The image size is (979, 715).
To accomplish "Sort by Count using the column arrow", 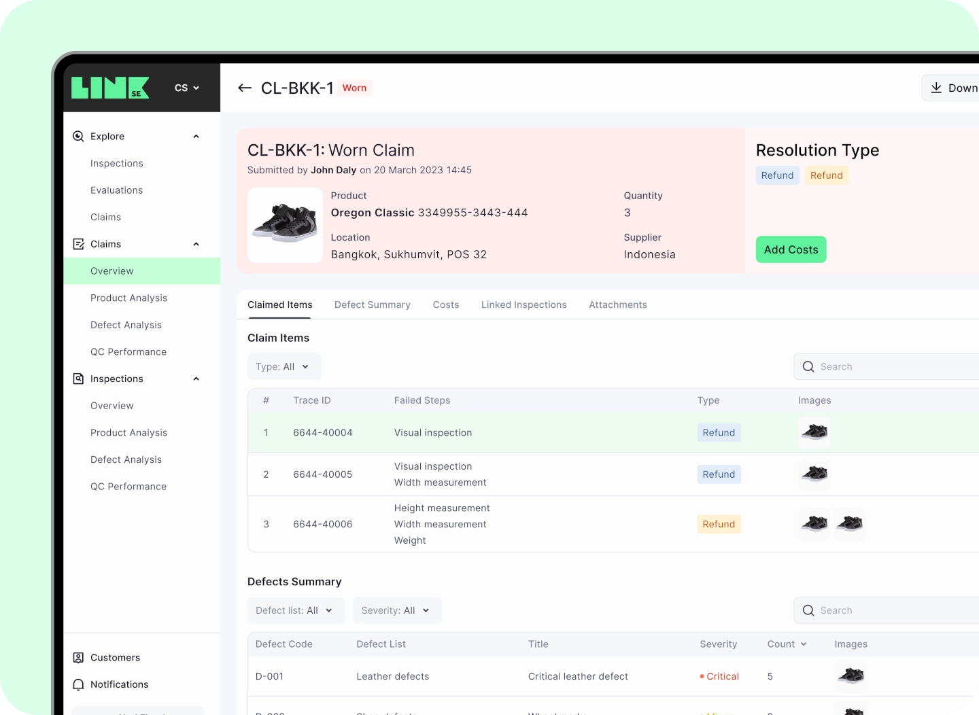I will click(x=804, y=644).
